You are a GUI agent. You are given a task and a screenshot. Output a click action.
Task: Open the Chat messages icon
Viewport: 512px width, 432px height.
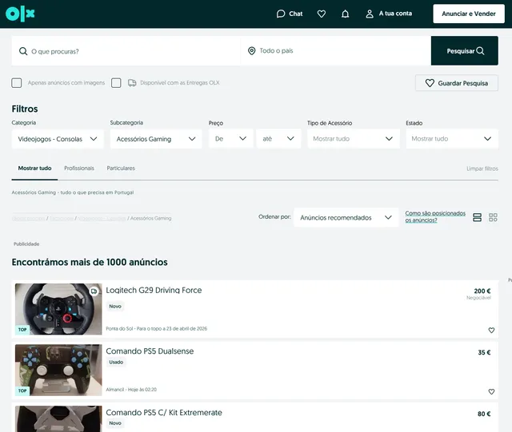click(290, 14)
